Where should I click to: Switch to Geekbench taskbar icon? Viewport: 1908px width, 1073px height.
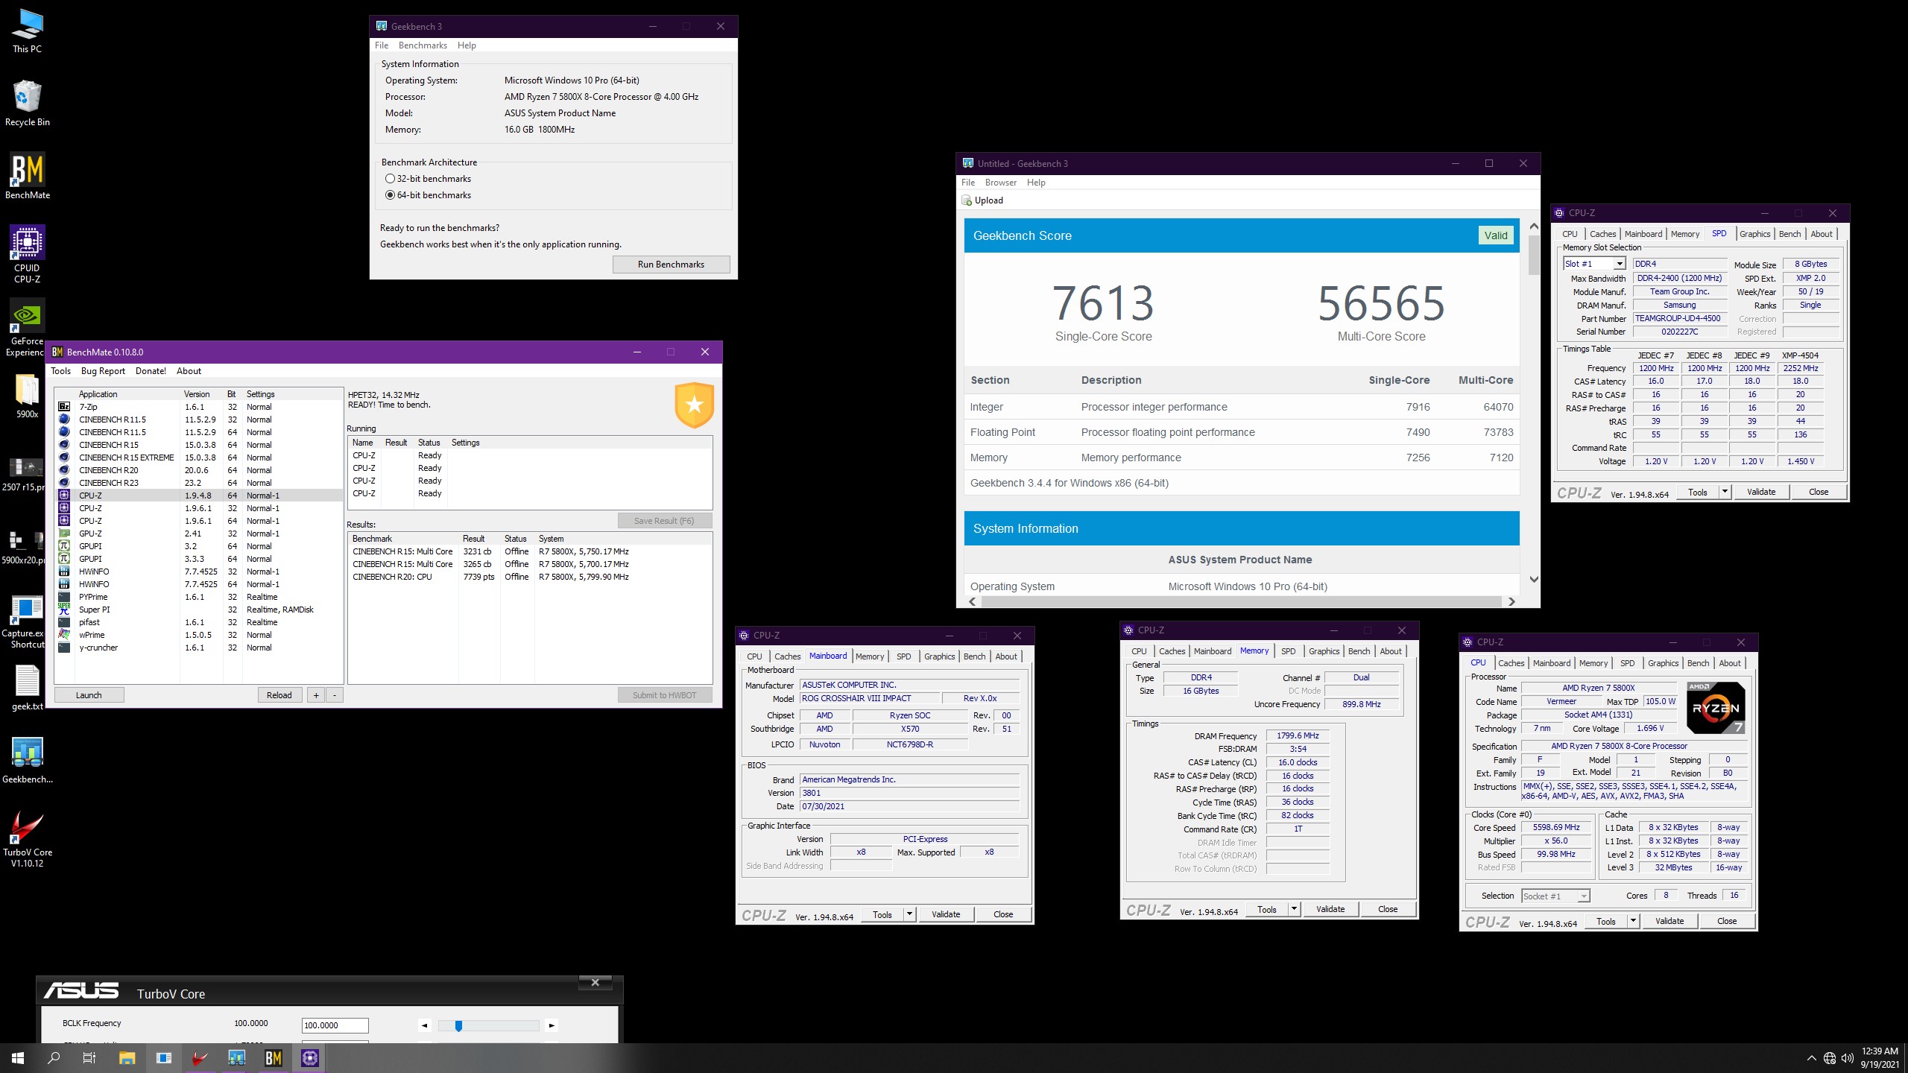[x=237, y=1058]
